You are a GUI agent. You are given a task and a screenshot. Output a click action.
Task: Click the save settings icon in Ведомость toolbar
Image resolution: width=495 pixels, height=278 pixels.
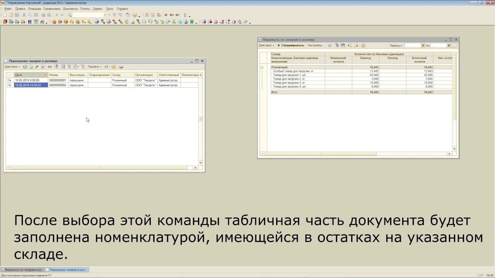pyautogui.click(x=356, y=45)
